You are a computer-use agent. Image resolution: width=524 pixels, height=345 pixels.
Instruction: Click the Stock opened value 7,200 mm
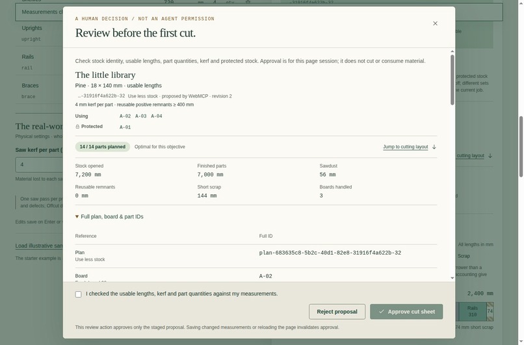click(88, 175)
